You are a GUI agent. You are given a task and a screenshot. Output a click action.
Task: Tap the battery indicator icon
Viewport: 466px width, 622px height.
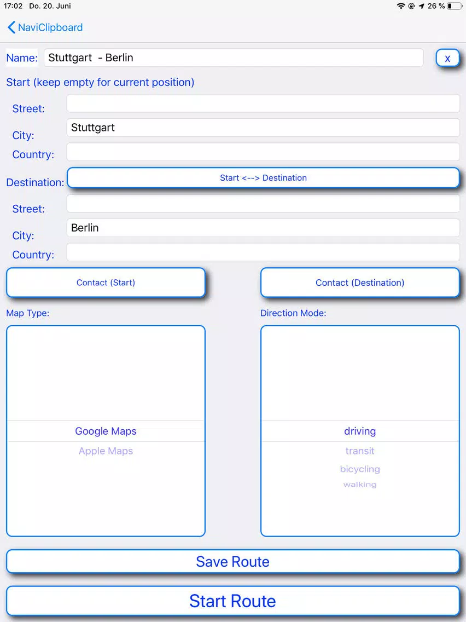click(x=455, y=6)
